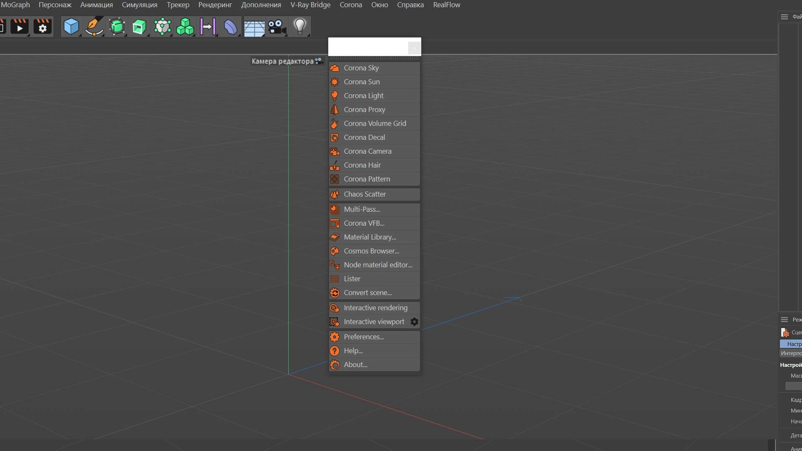Click the Corona Decal icon
Screen dimensions: 802x451
point(335,137)
